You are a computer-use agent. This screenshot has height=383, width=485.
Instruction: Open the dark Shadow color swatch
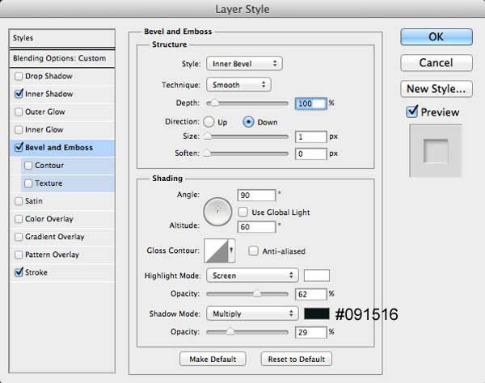(x=317, y=314)
